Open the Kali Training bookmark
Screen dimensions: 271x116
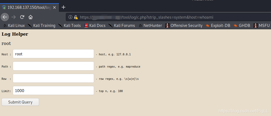pos(41,26)
